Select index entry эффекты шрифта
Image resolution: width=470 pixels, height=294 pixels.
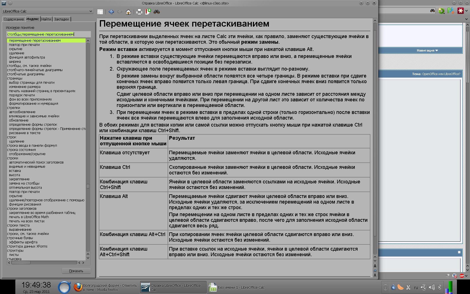coord(23,242)
